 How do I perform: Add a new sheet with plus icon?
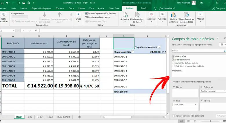pyautogui.click(x=79, y=117)
